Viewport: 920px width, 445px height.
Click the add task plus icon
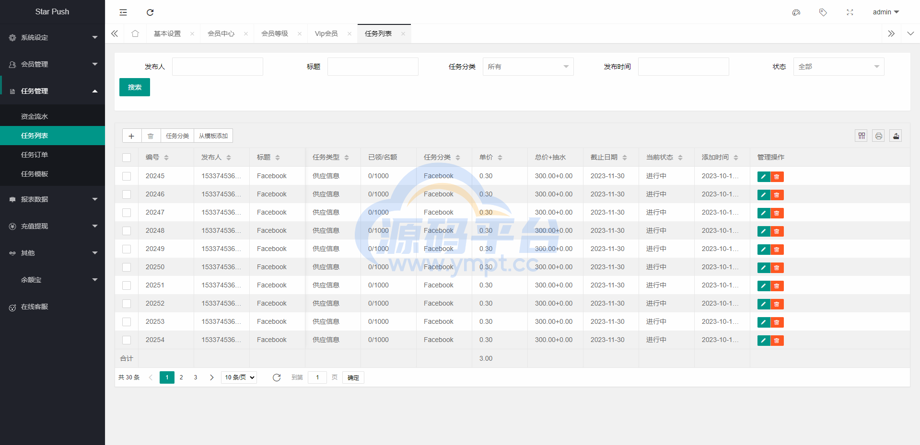(131, 136)
